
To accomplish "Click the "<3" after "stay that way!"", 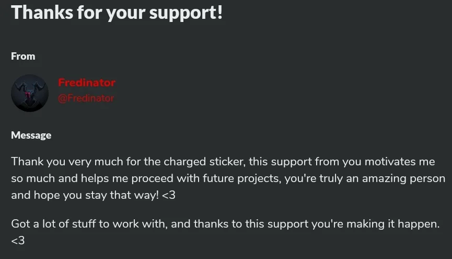I will click(x=169, y=195).
